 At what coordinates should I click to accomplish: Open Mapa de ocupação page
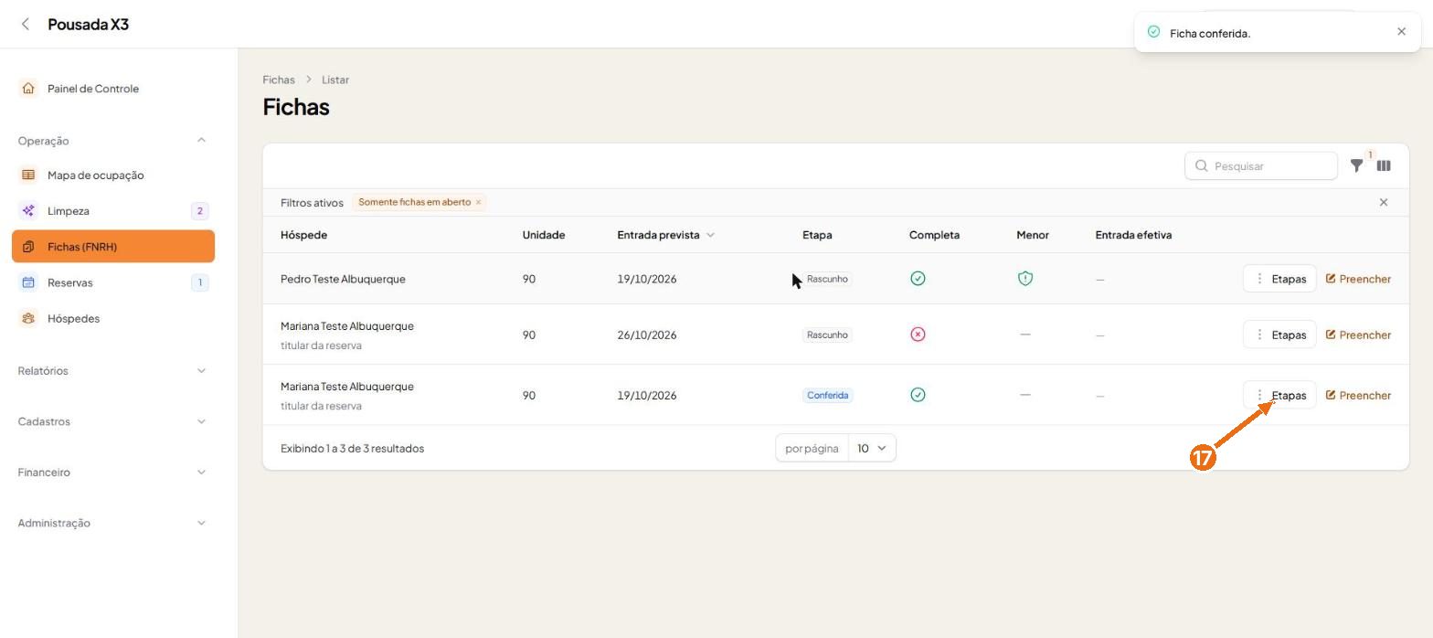pos(113,175)
